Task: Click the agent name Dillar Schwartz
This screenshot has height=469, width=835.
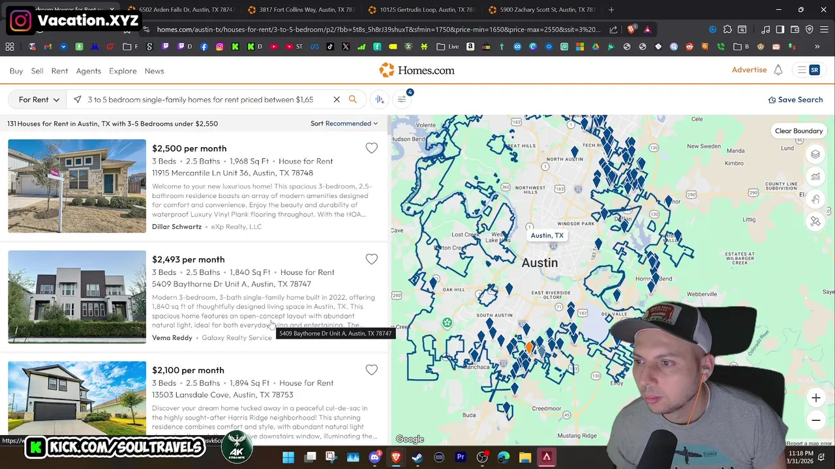Action: (x=177, y=227)
